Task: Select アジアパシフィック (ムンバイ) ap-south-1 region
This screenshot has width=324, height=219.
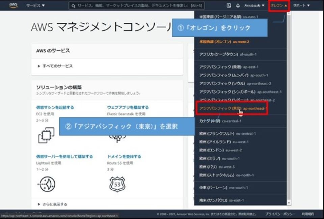Action: 234,75
